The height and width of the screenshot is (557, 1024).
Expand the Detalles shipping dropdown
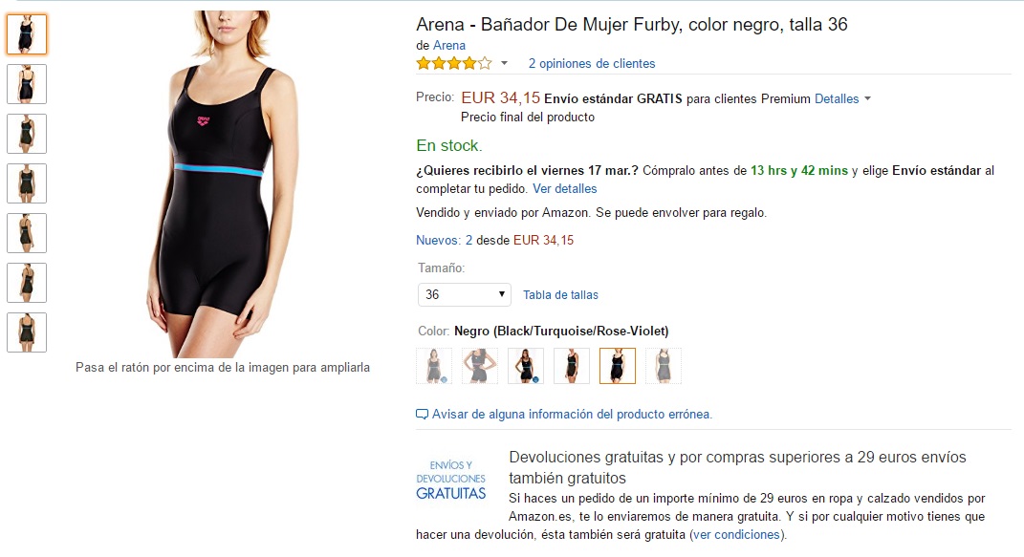[x=842, y=98]
